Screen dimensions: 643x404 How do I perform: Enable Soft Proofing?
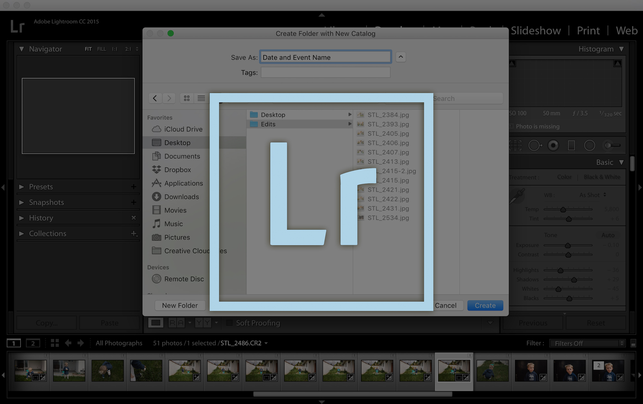click(230, 323)
